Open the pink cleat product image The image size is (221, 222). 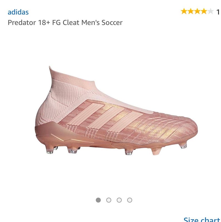(x=116, y=111)
